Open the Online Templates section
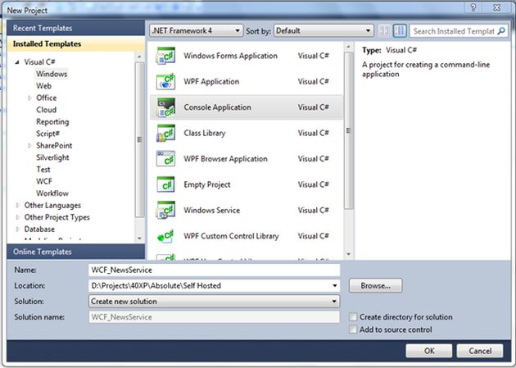The width and height of the screenshot is (516, 368). click(x=76, y=252)
